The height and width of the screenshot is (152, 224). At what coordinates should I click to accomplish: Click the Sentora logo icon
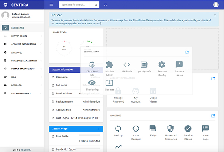(6, 5)
